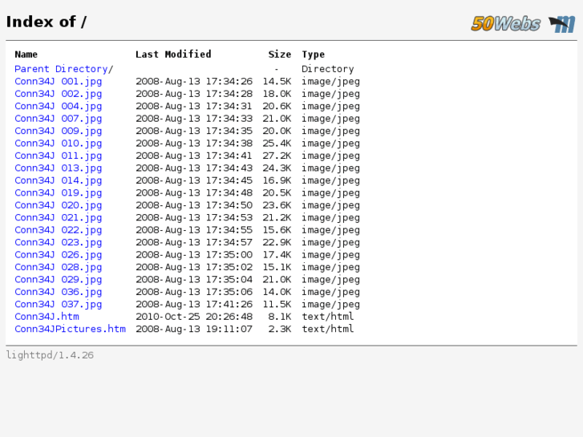Open Conn34J 026.jpg
Image resolution: width=583 pixels, height=437 pixels.
(x=58, y=255)
